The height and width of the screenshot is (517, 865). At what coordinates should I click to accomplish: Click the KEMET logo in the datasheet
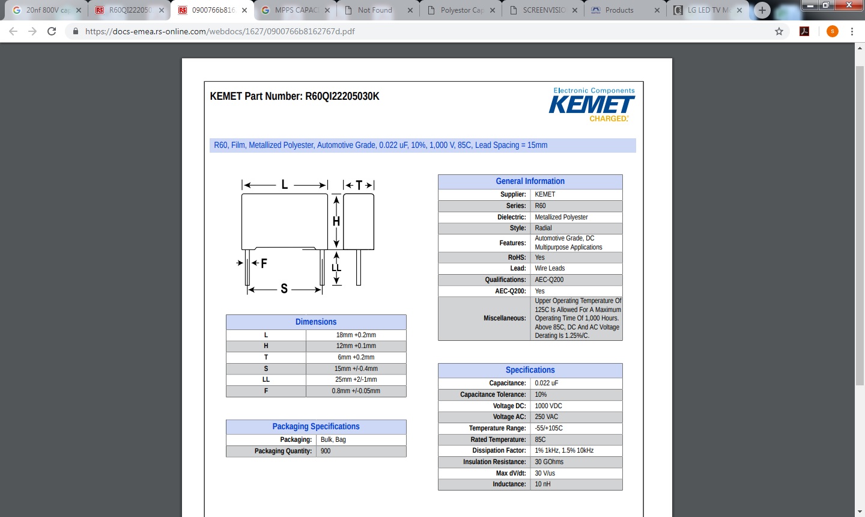click(592, 105)
